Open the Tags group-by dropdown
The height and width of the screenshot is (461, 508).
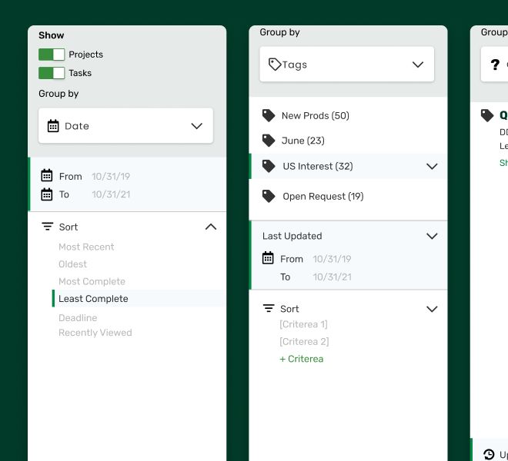click(x=346, y=65)
